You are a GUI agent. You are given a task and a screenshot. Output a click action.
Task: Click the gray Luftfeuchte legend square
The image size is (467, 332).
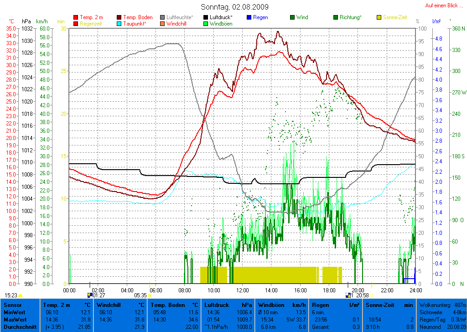pyautogui.click(x=162, y=17)
